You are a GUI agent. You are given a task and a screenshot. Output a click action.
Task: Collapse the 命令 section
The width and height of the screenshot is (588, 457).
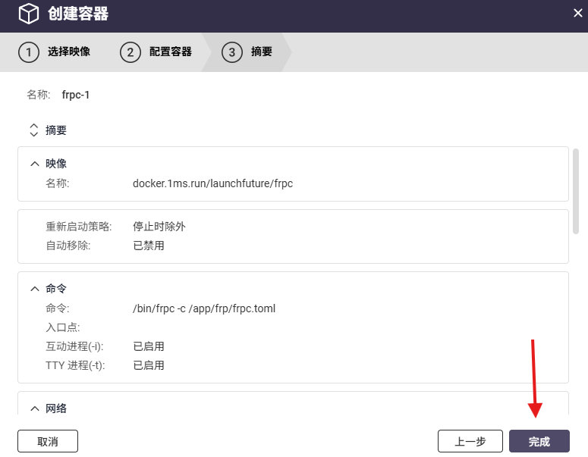click(x=34, y=289)
